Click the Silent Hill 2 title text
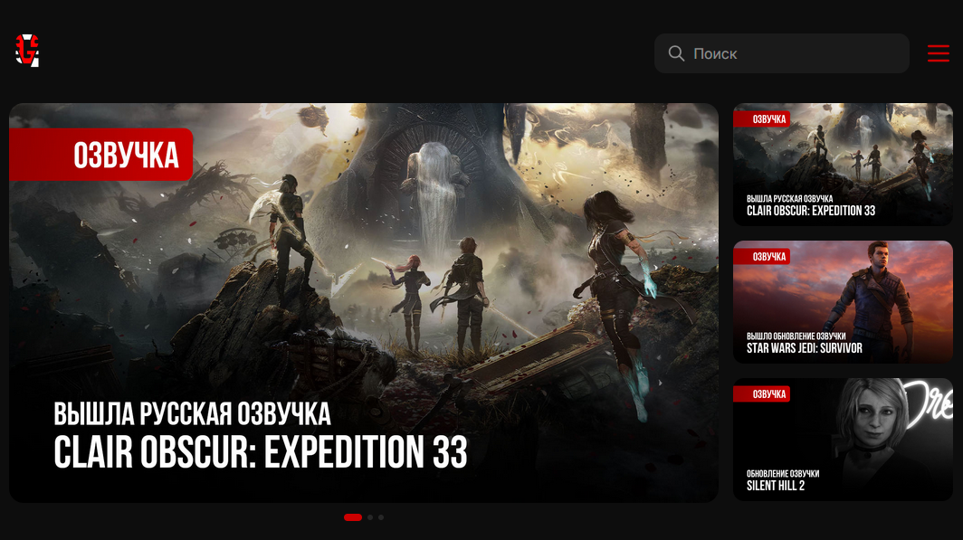This screenshot has height=540, width=963. pyautogui.click(x=775, y=486)
